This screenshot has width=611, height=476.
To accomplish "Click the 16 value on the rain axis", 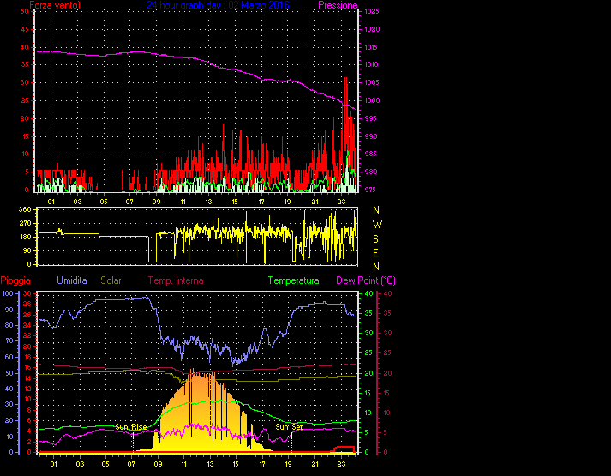I will click(27, 368).
